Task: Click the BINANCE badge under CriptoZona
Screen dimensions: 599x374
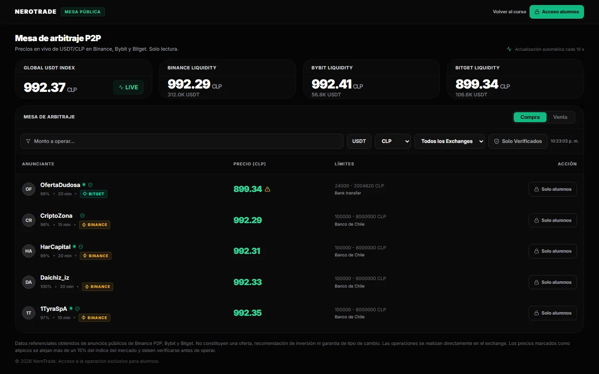Action: pyautogui.click(x=95, y=225)
